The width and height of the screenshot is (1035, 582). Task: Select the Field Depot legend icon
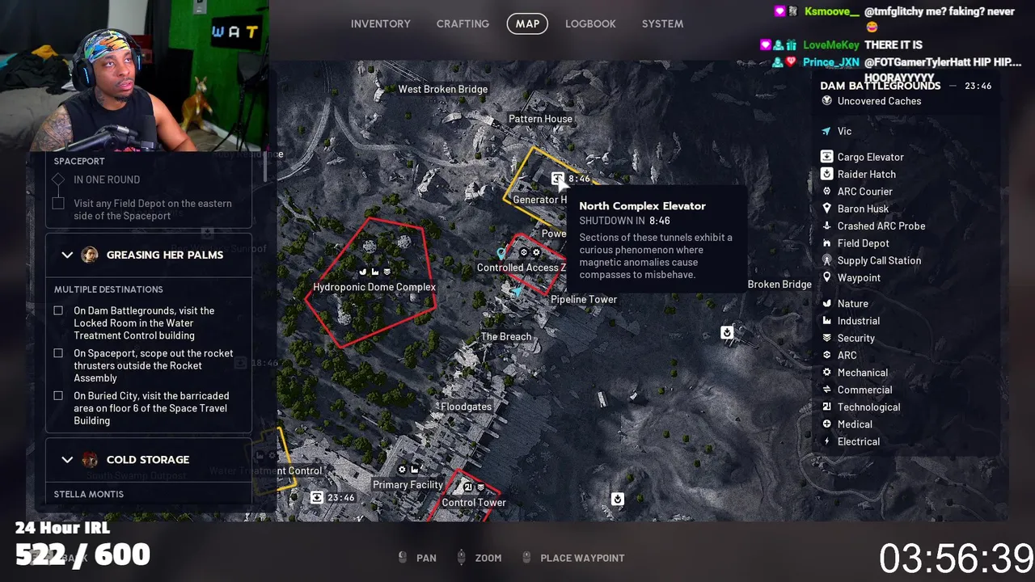click(x=826, y=243)
